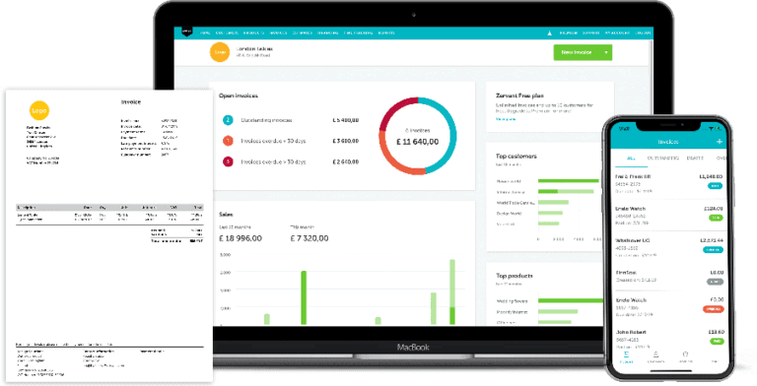Open Erste Watch £124.00 invoice on phone
Viewport: 757px width, 386px height.
pyautogui.click(x=668, y=216)
